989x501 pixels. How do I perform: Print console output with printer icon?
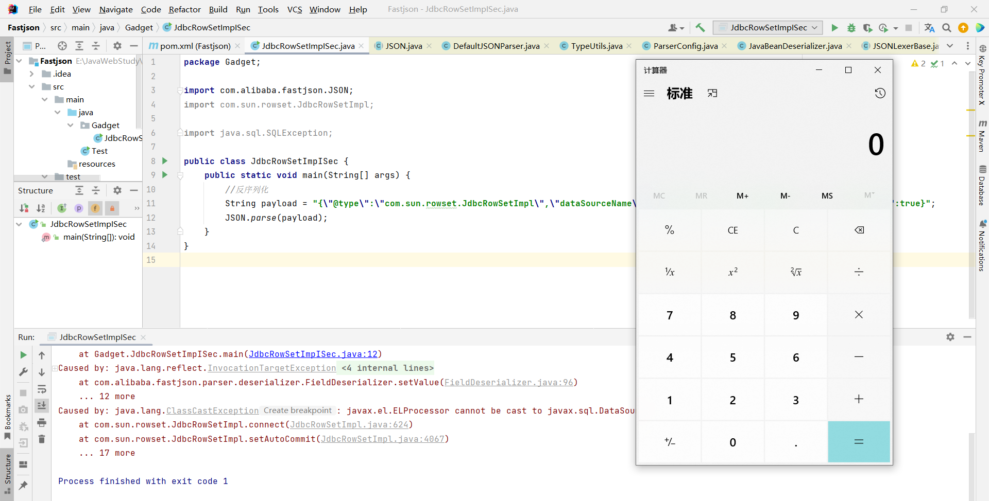[42, 422]
